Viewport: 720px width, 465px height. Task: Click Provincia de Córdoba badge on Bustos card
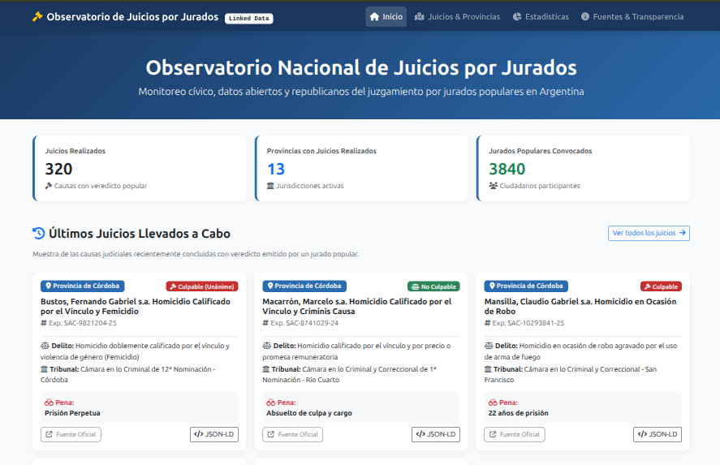click(83, 286)
